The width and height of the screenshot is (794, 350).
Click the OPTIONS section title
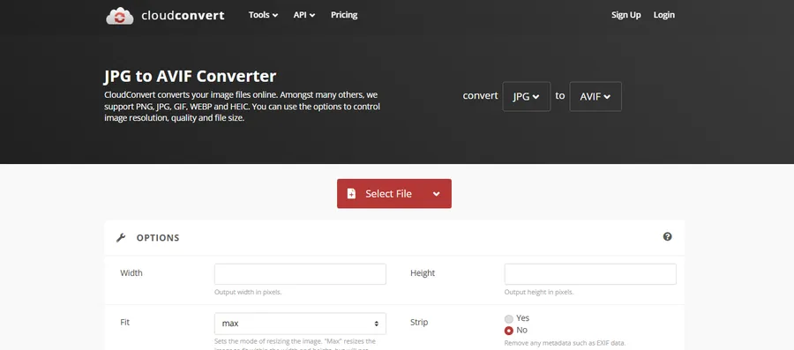(x=158, y=238)
